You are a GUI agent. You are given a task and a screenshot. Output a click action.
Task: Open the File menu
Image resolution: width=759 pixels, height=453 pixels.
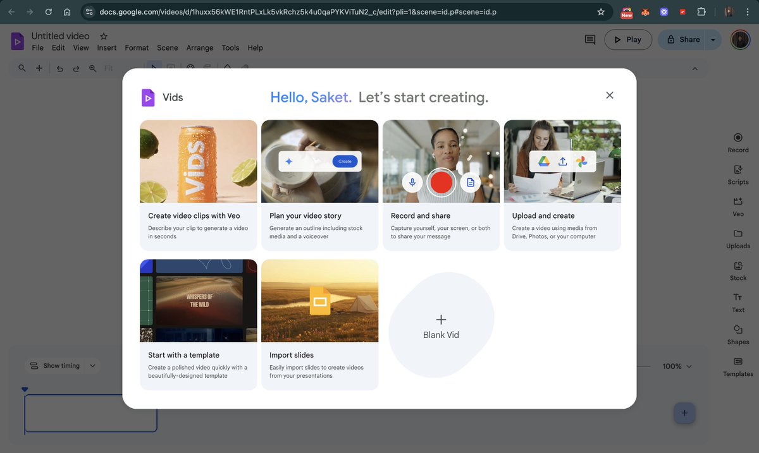(x=38, y=47)
